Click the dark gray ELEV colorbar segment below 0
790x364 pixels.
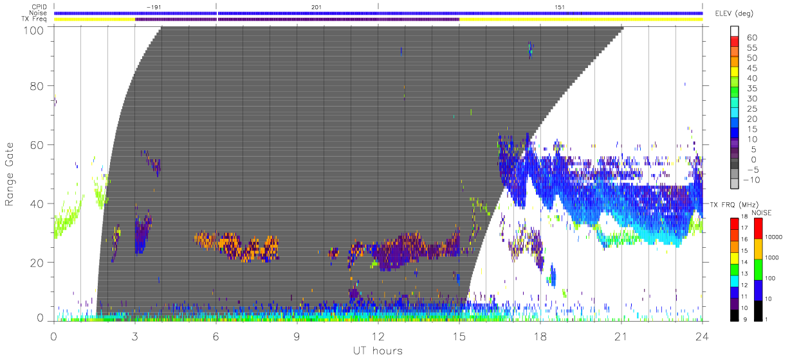(x=735, y=164)
